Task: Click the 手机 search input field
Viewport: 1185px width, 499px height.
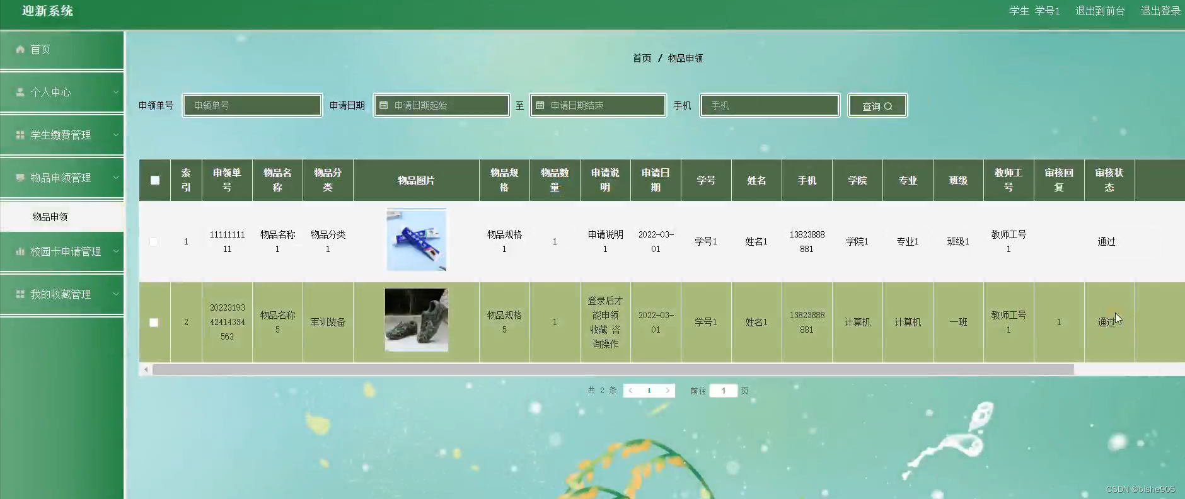Action: [770, 105]
